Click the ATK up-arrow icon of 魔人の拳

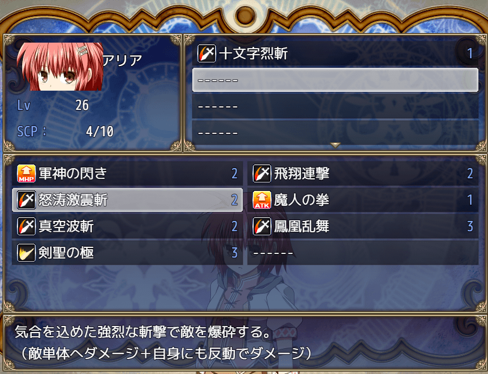coord(262,199)
